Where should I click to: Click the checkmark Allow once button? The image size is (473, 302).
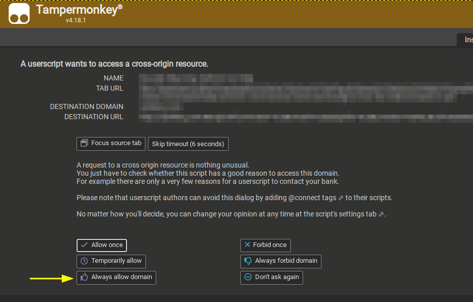(x=102, y=245)
